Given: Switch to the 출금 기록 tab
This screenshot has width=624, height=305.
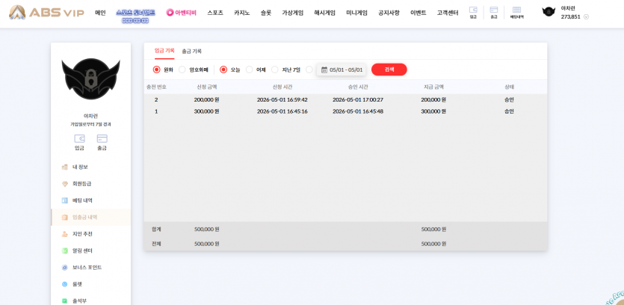Looking at the screenshot, I should point(191,52).
